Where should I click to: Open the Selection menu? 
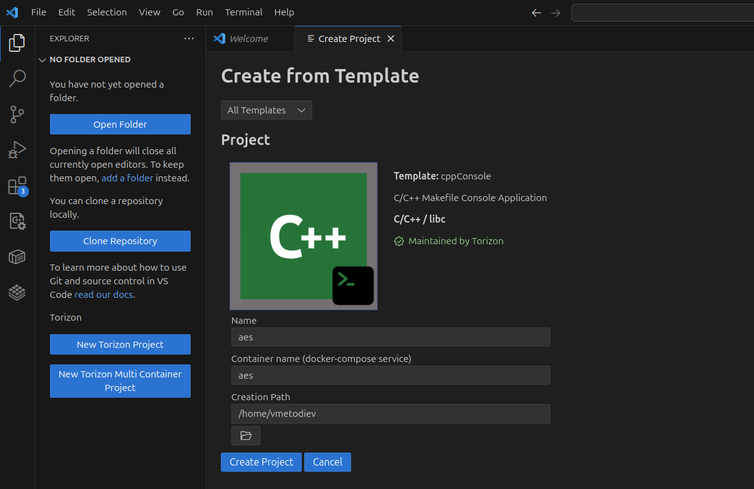click(x=107, y=12)
